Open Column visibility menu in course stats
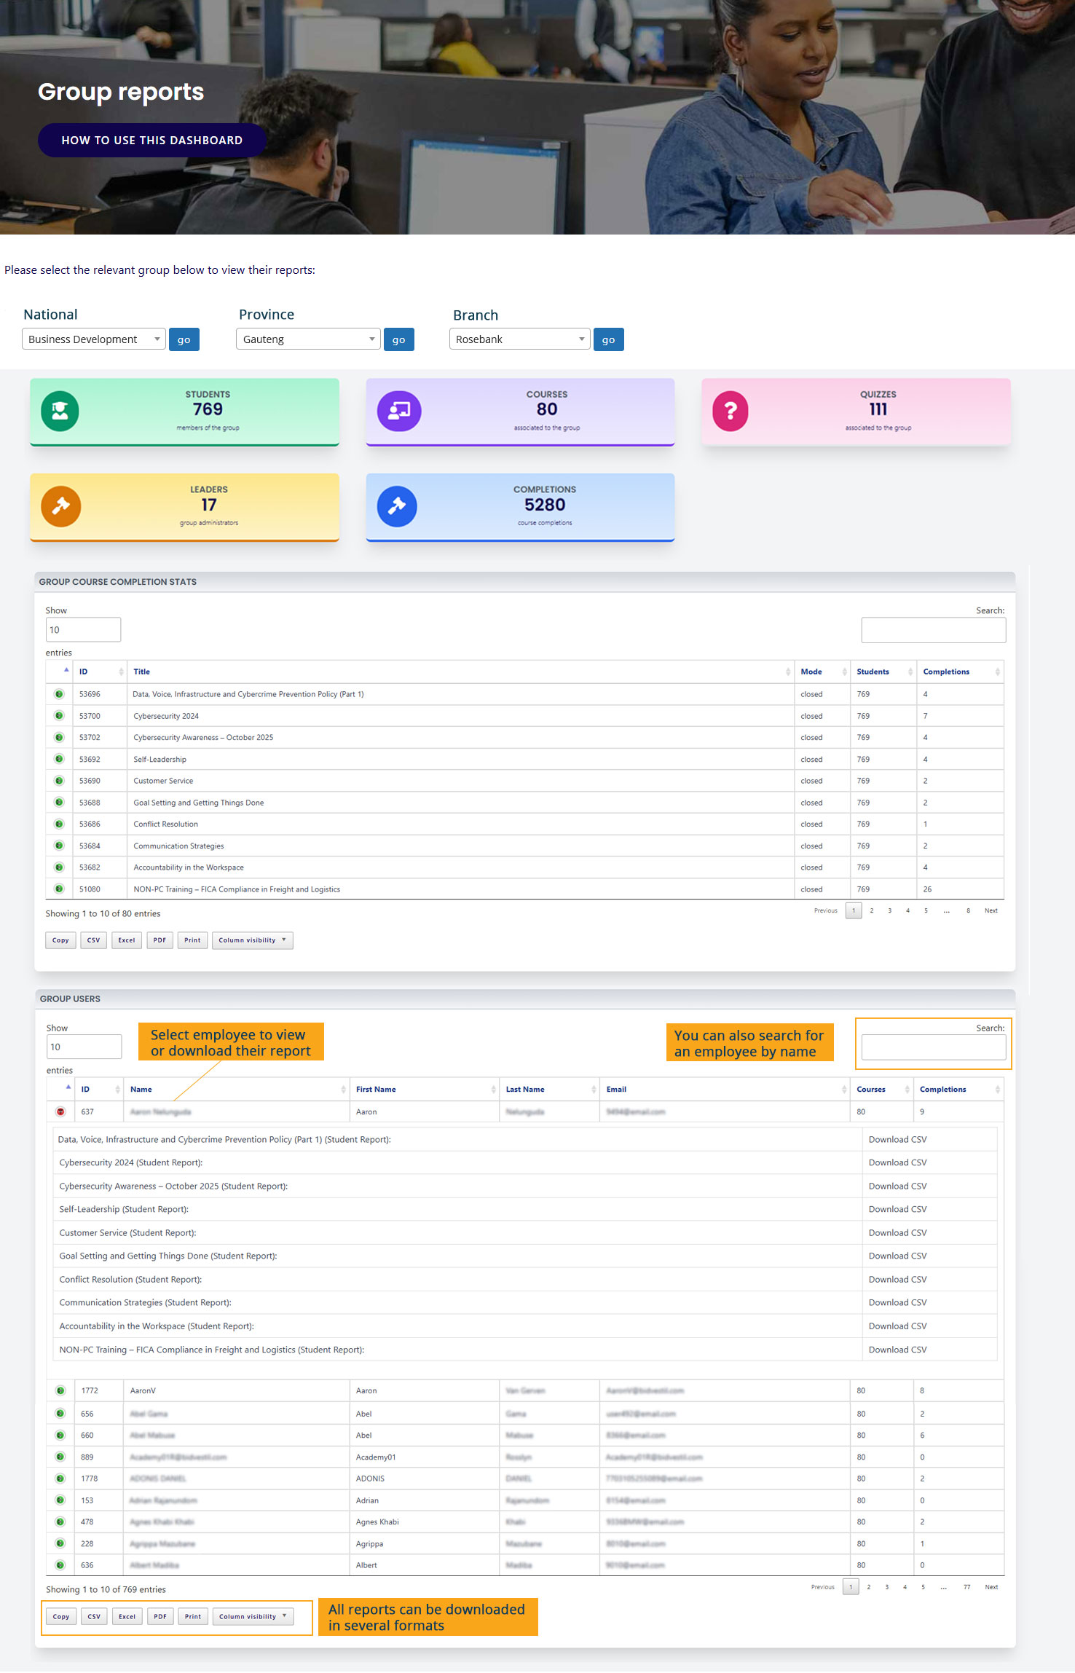The width and height of the screenshot is (1075, 1673). [252, 940]
